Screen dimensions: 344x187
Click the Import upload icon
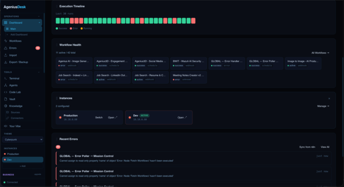[x=6, y=55]
